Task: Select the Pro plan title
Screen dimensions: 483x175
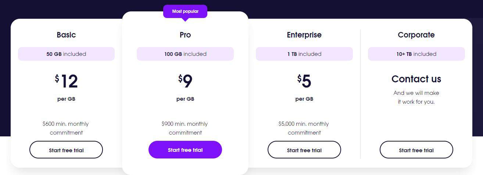Action: (x=185, y=35)
